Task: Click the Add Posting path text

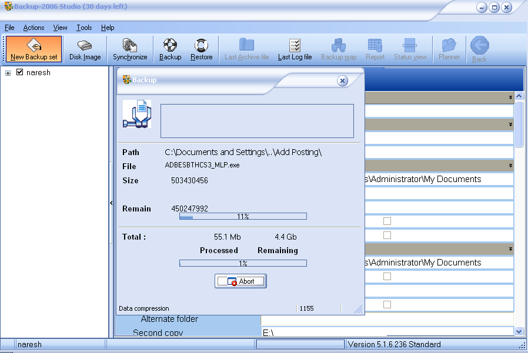Action: (243, 152)
